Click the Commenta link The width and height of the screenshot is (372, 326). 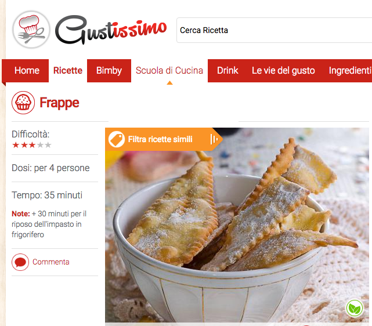click(x=50, y=262)
